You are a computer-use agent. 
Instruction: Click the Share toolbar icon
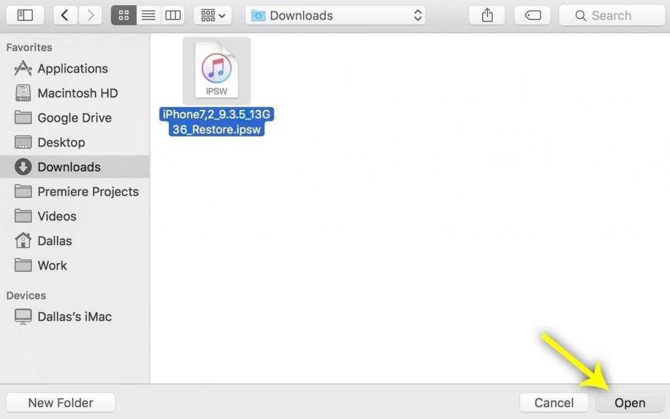pos(487,16)
